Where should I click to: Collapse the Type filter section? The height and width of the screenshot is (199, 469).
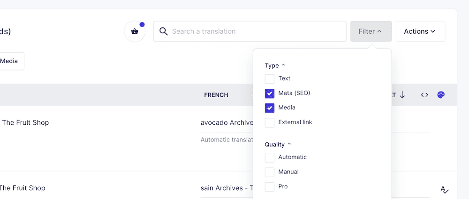point(275,65)
